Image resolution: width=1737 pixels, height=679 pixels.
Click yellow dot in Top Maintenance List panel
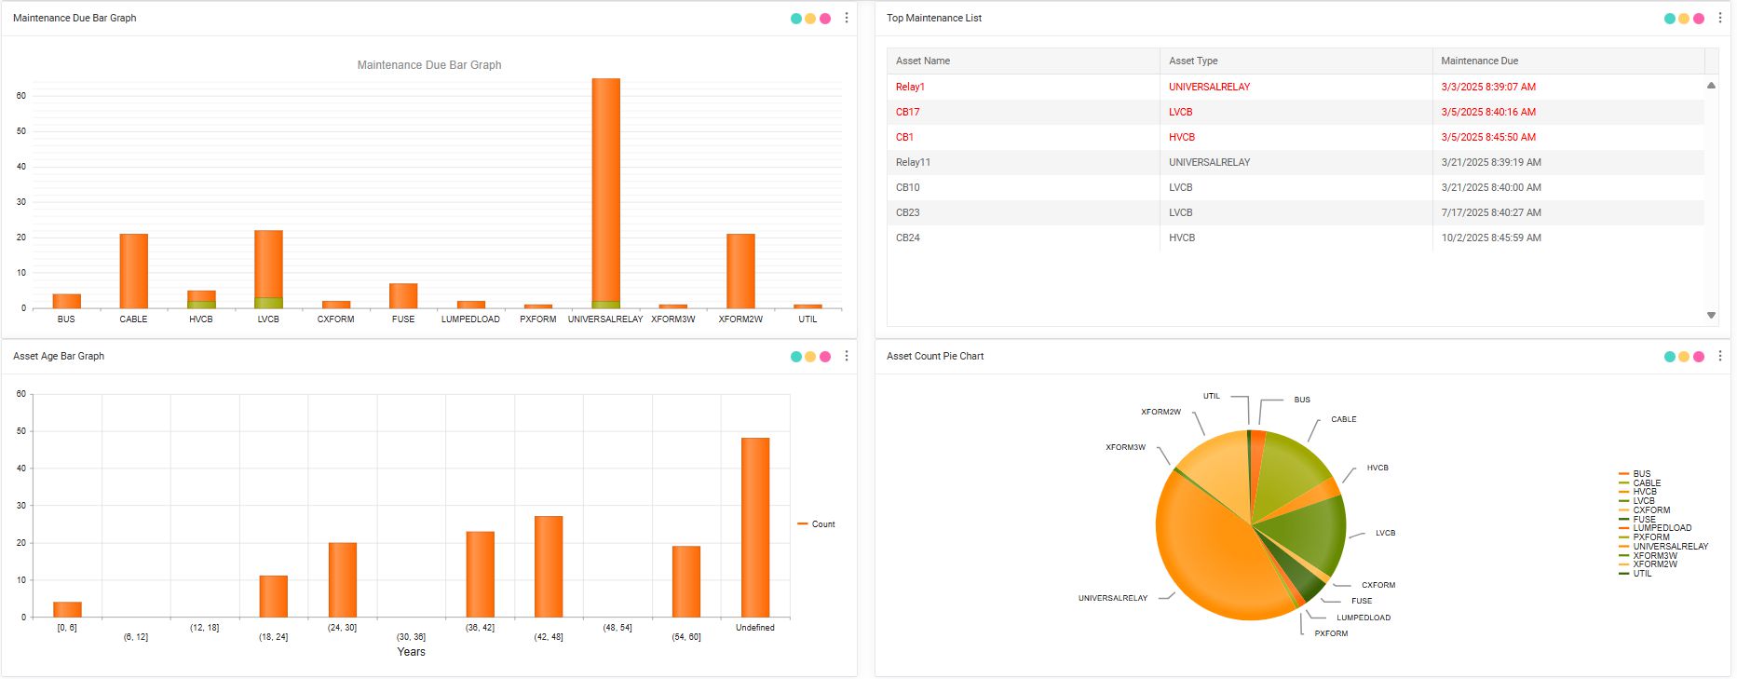tap(1684, 19)
